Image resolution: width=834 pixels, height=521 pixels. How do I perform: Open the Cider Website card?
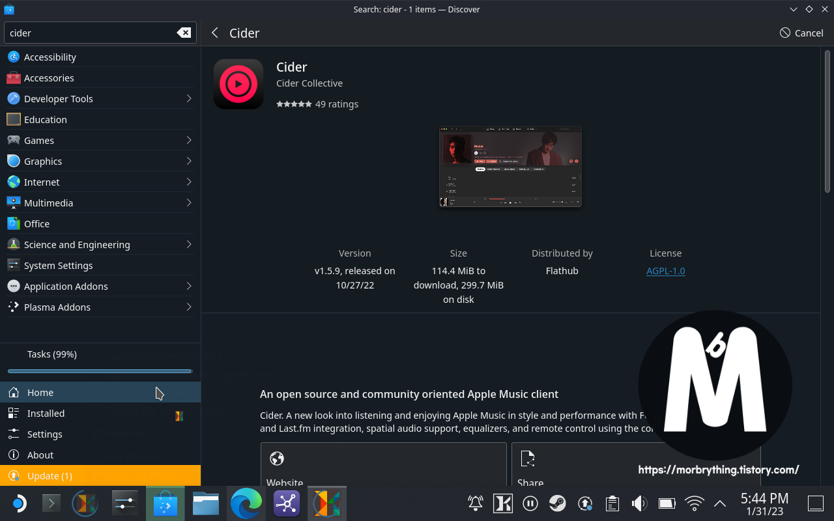pos(384,464)
